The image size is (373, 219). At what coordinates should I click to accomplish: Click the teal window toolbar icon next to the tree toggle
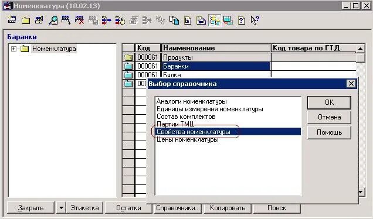(228, 20)
